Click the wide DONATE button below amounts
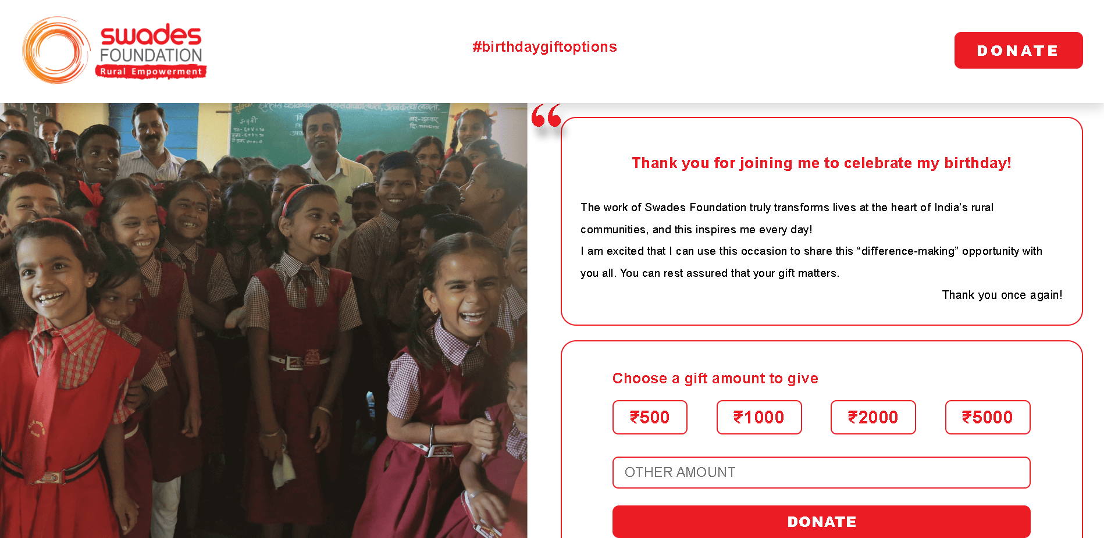The image size is (1104, 538). point(821,522)
